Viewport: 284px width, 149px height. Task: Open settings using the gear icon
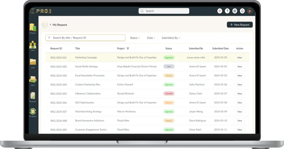[235, 11]
